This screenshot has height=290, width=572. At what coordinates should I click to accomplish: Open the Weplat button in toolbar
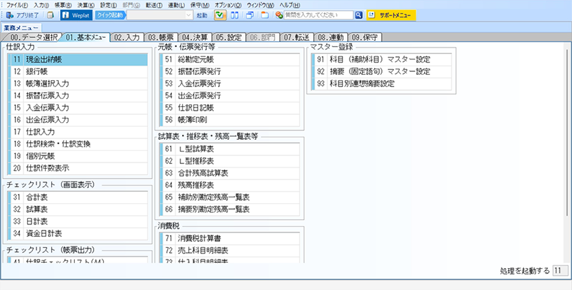(x=76, y=15)
